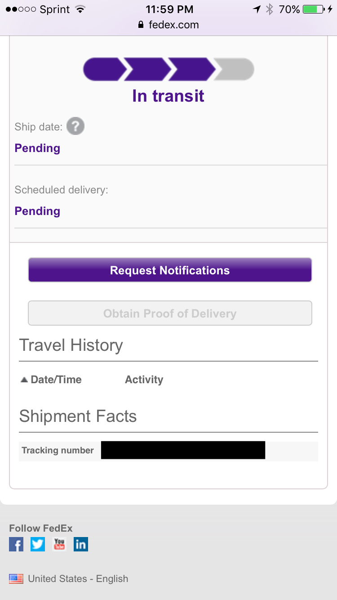337x600 pixels.
Task: Open the FedEx YouTube icon
Action: point(59,544)
